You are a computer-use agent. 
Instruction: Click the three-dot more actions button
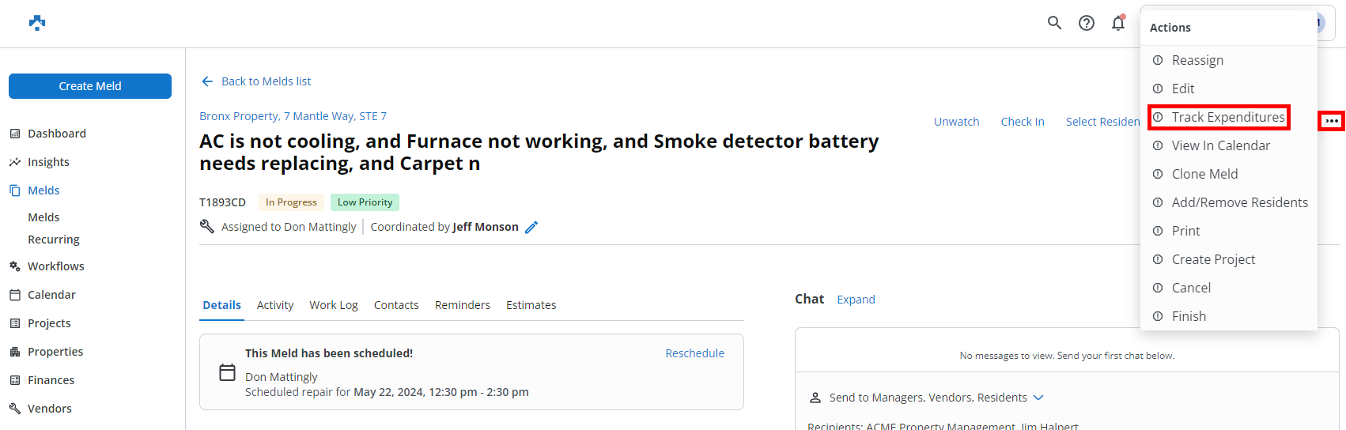(1332, 121)
